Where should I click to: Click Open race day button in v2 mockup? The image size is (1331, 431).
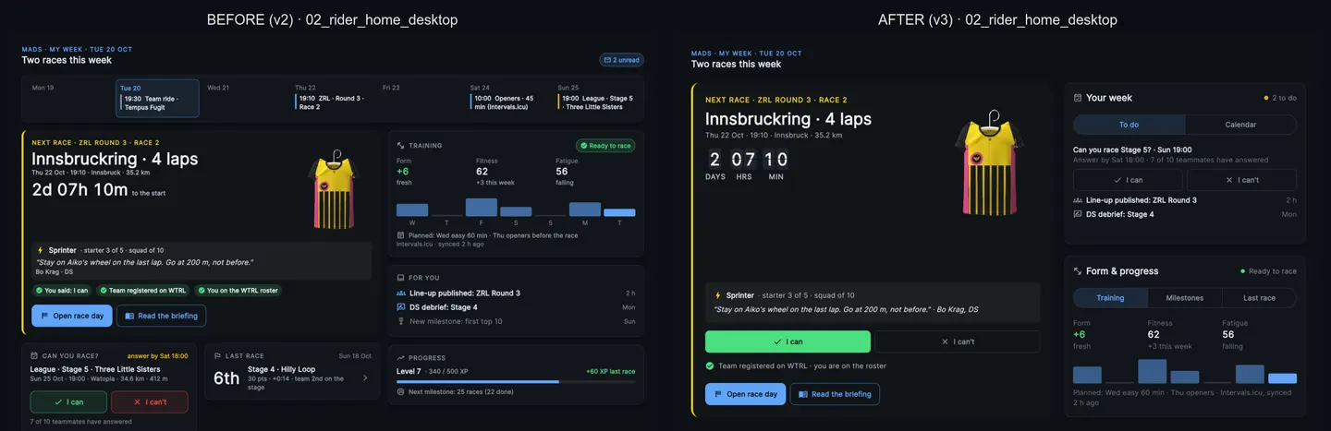tap(72, 316)
